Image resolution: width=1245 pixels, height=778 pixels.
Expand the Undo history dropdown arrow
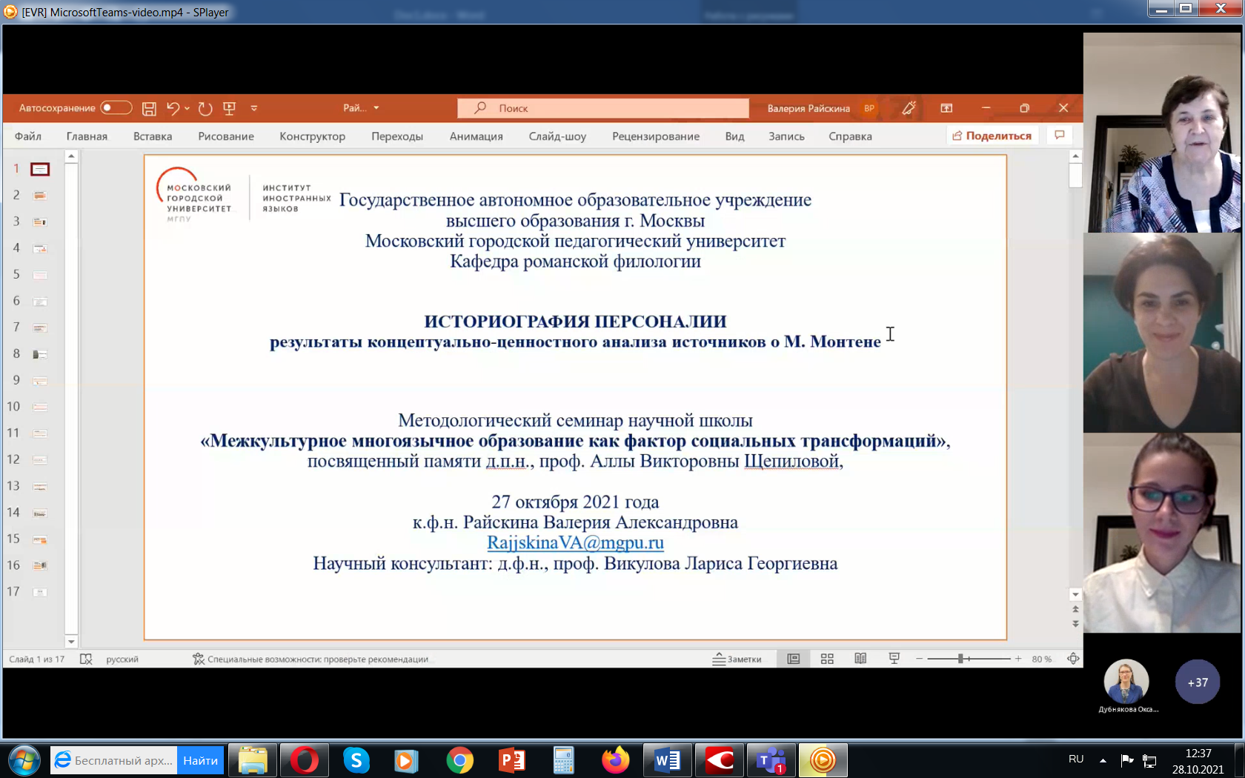(187, 108)
